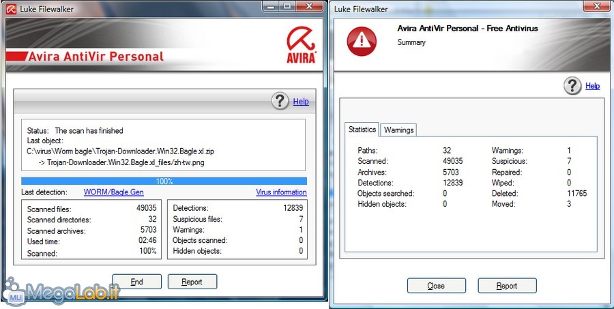614x309 pixels.
Task: Click 'Scanned files:' label in scan window
Action: 49,209
